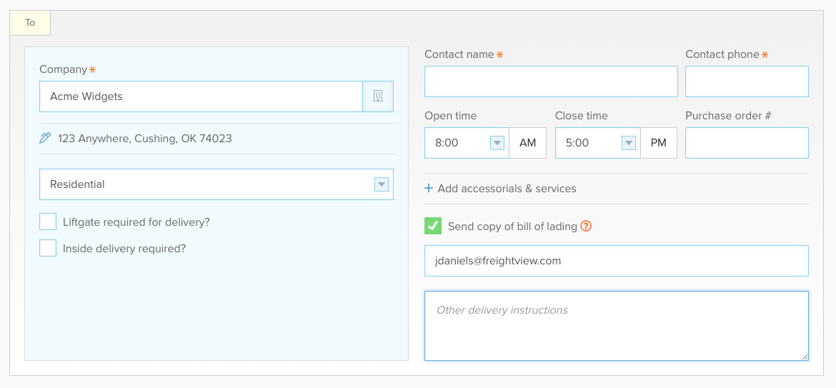Image resolution: width=836 pixels, height=388 pixels.
Task: Open the company address book building icon
Action: pyautogui.click(x=378, y=96)
